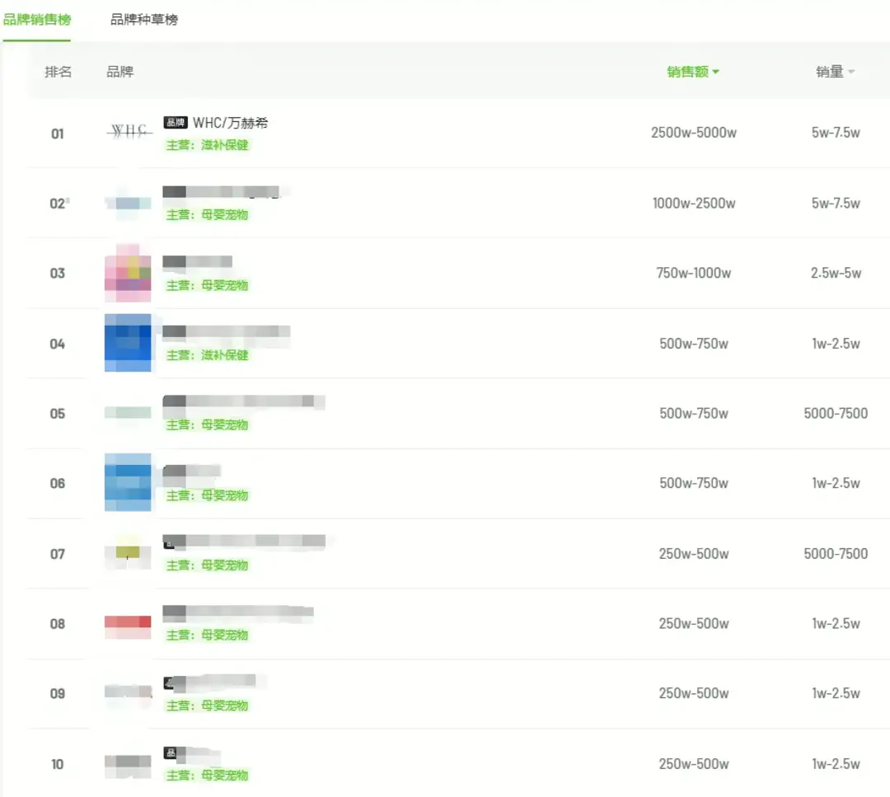Click 1w-2.5w volume in rank 10 row
This screenshot has width=890, height=797.
point(836,763)
